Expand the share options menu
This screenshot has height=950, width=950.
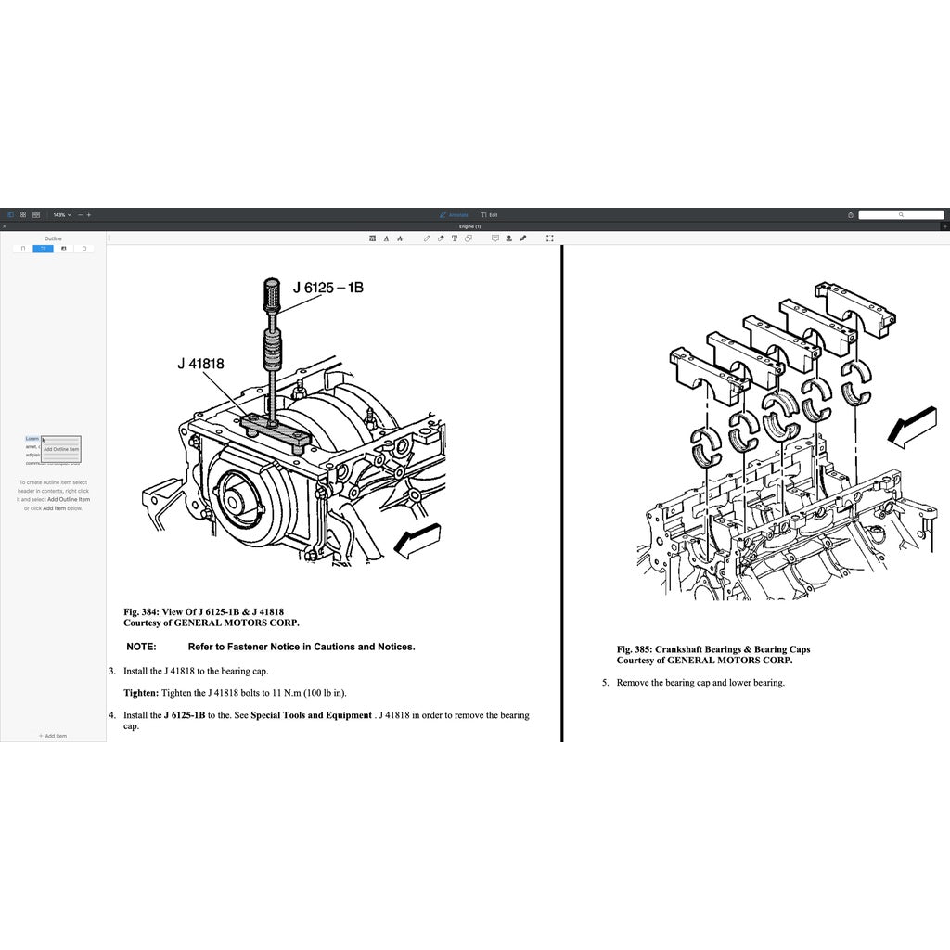(852, 214)
